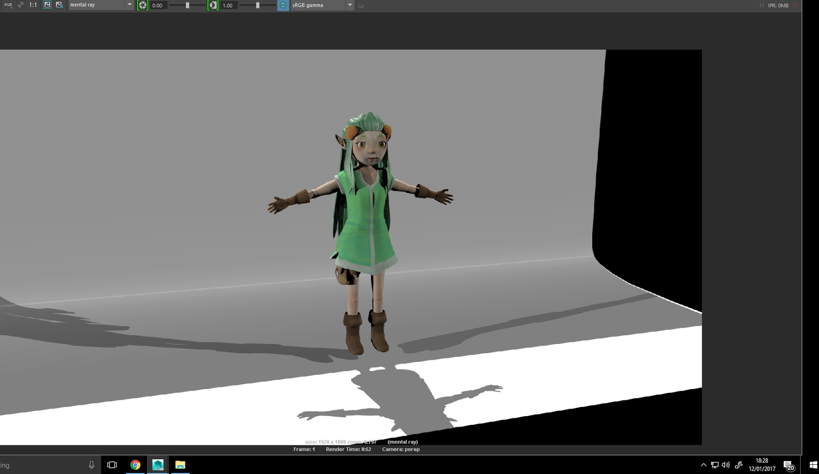Expand the mental ray renderer list arrow

point(129,5)
